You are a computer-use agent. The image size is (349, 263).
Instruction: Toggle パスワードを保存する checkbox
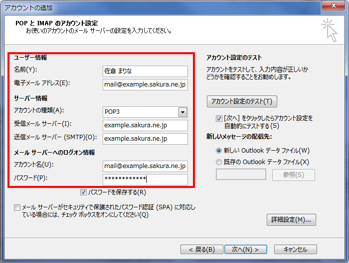(84, 192)
